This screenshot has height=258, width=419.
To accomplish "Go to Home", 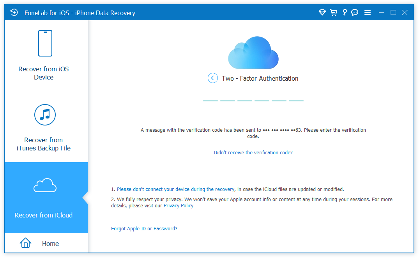I will coord(46,243).
